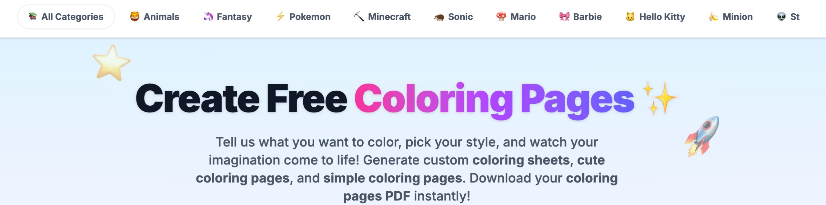This screenshot has width=826, height=205.
Task: Click the rocket emoji decoration
Action: pyautogui.click(x=702, y=136)
